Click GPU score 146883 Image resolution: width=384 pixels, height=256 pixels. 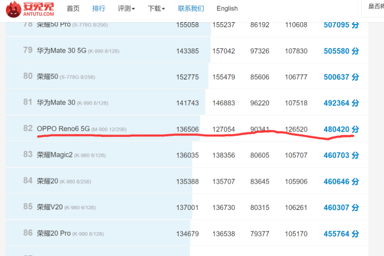223,103
